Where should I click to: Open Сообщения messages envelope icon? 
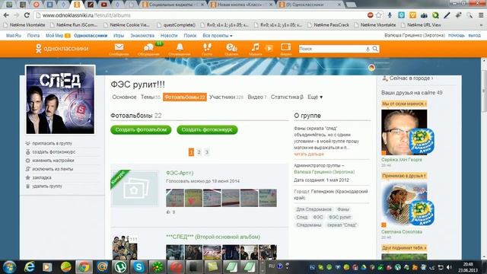point(119,49)
